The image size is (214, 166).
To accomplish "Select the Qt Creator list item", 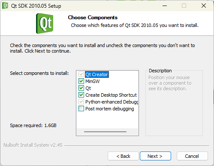I will point(97,74).
